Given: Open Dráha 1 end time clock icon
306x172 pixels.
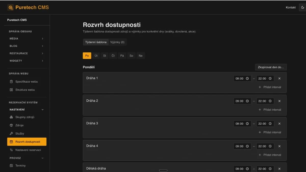Looking at the screenshot, I should pos(270,78).
